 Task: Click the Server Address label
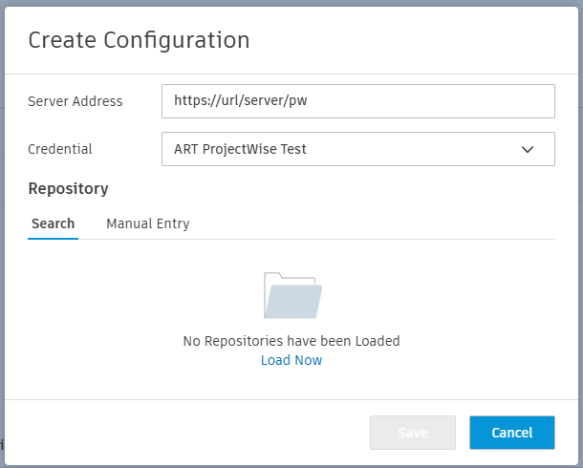(76, 100)
